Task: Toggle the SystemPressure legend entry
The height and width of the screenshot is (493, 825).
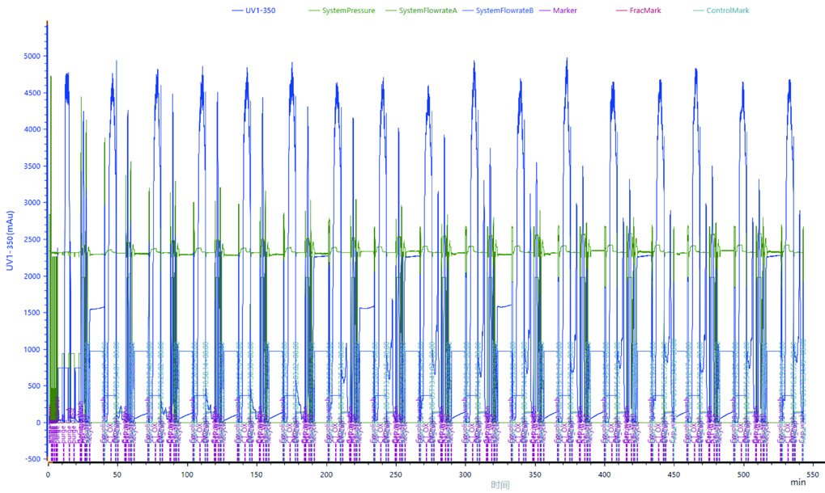Action: pos(342,11)
